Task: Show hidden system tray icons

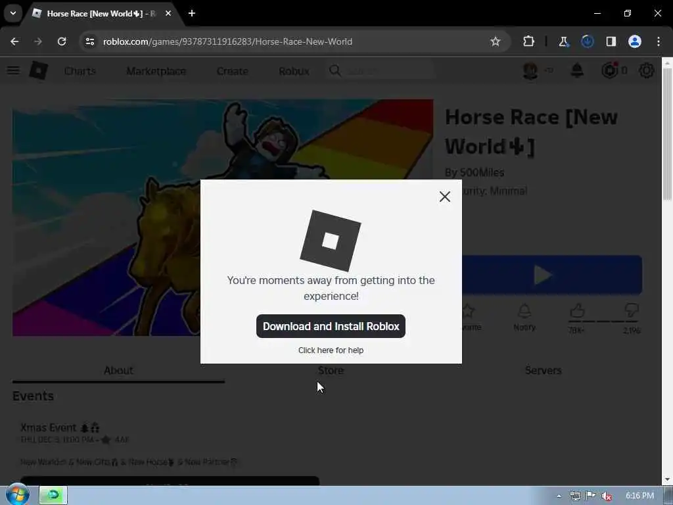Action: [559, 496]
